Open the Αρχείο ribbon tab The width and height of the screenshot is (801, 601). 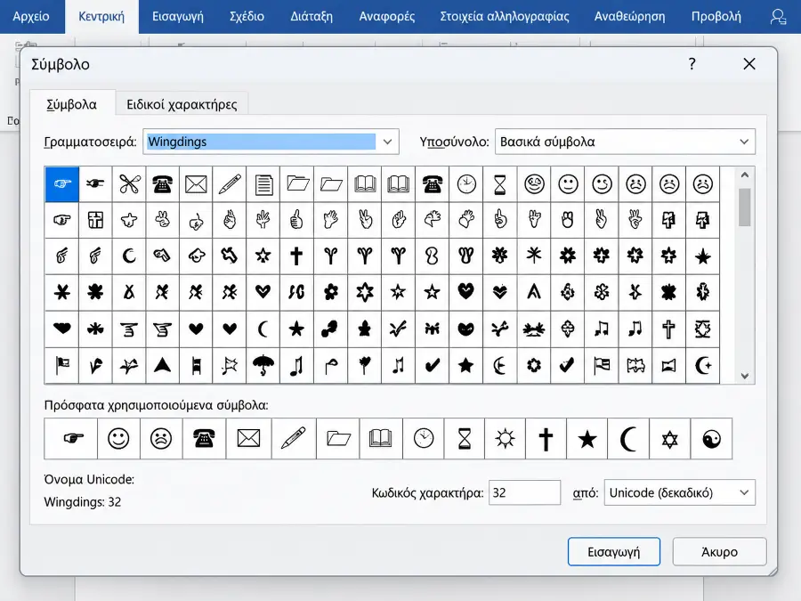tap(31, 16)
